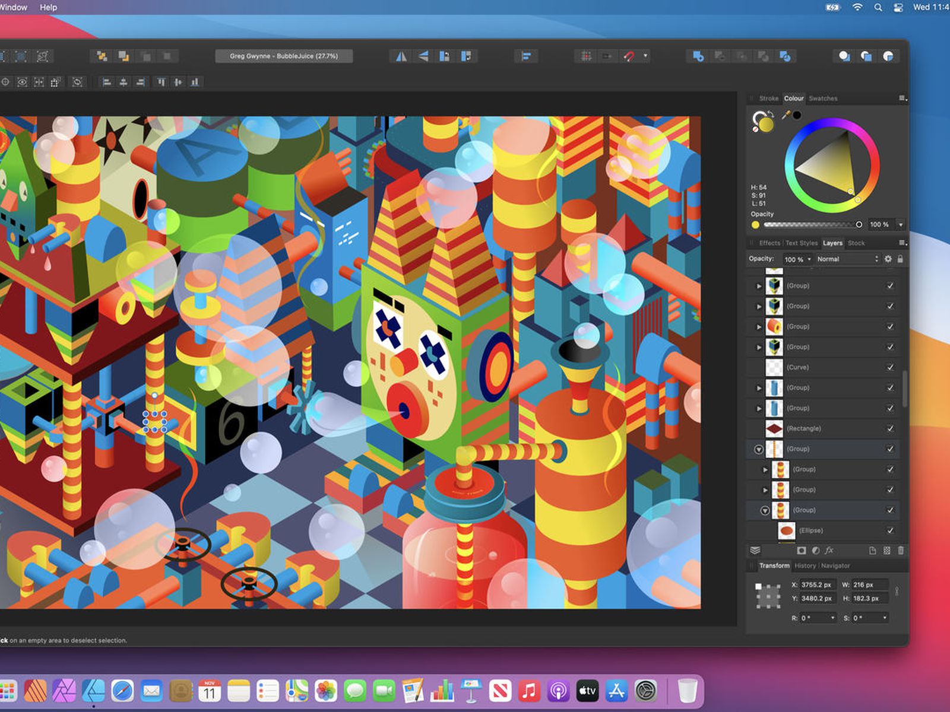Toggle the red snapping magnet icon
This screenshot has height=712, width=950.
(629, 56)
